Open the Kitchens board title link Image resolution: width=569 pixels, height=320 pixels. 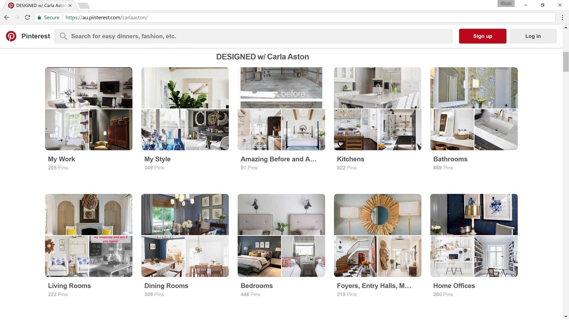[x=350, y=159]
